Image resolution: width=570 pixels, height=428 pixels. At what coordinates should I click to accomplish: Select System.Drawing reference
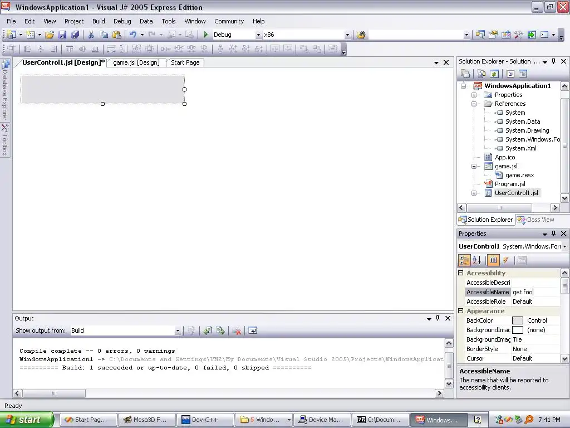(527, 130)
